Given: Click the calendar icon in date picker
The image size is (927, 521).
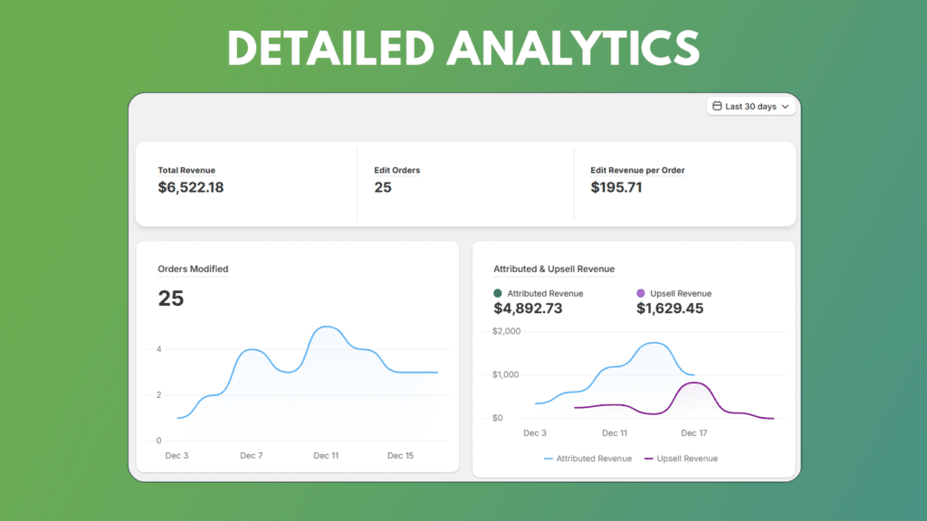Looking at the screenshot, I should (717, 107).
